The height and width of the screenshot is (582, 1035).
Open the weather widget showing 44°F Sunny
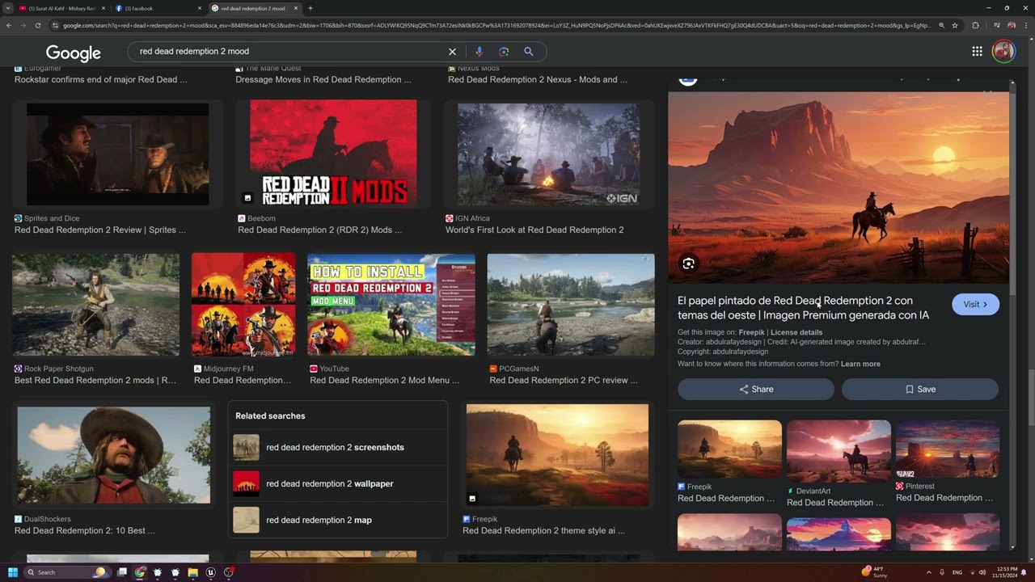(876, 572)
